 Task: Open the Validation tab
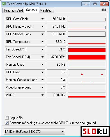(x=47, y=10)
